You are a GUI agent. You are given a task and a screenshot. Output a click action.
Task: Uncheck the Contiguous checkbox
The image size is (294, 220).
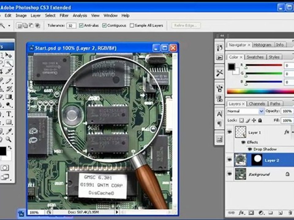(104, 25)
